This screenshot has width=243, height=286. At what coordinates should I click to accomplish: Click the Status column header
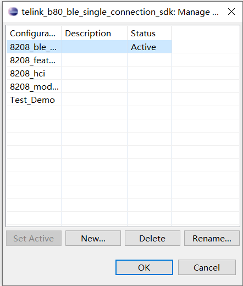150,34
